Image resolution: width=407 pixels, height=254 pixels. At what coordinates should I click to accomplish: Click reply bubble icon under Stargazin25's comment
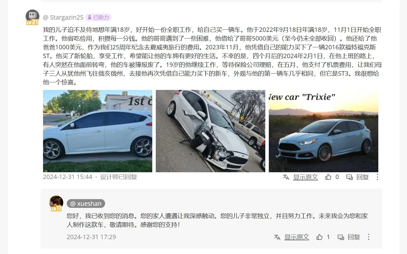[350, 177]
